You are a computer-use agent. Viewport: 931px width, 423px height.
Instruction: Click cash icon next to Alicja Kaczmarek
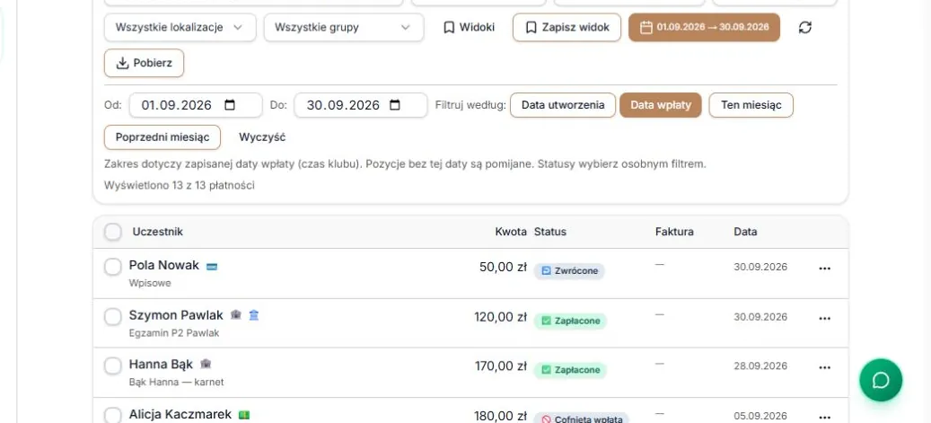[x=244, y=415]
